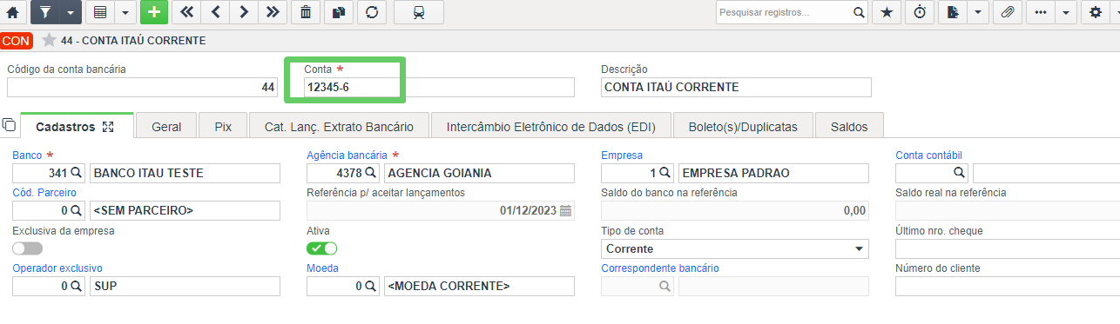Click the Pesquisar registros search field
This screenshot has height=324, width=1120.
click(x=784, y=12)
